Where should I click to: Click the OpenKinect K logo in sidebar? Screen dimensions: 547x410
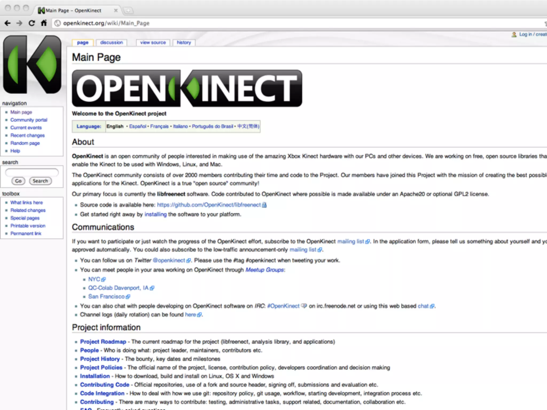pyautogui.click(x=32, y=65)
